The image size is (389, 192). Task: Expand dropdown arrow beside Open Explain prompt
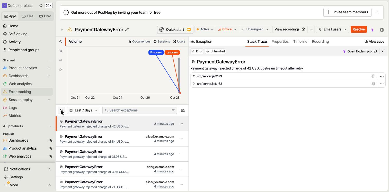[x=383, y=51]
